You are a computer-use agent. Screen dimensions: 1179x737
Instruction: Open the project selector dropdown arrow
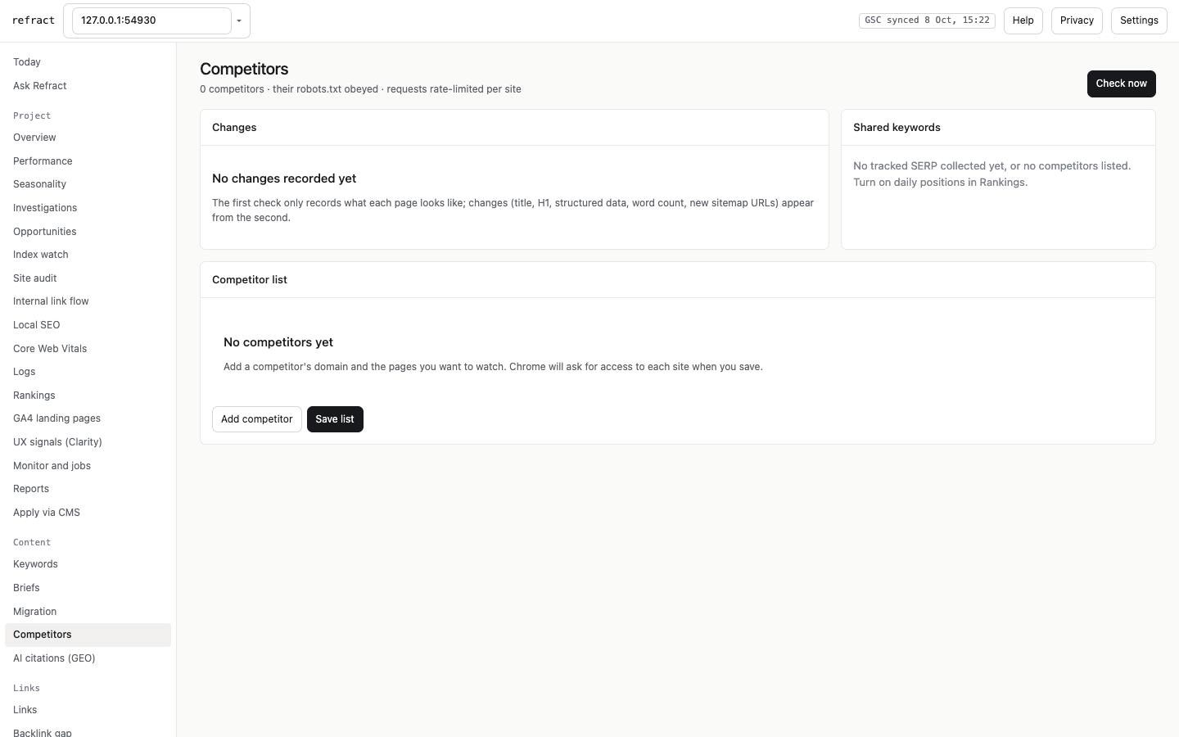[x=239, y=20]
